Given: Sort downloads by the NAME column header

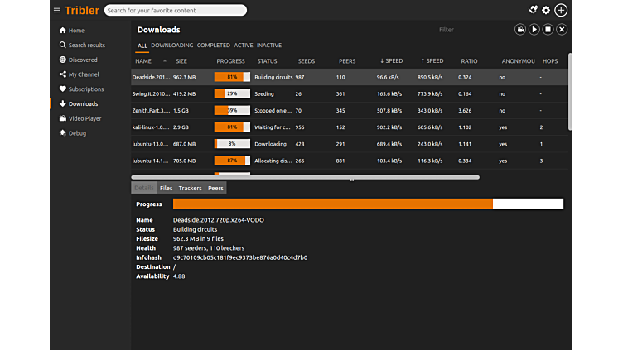Looking at the screenshot, I should (x=143, y=61).
